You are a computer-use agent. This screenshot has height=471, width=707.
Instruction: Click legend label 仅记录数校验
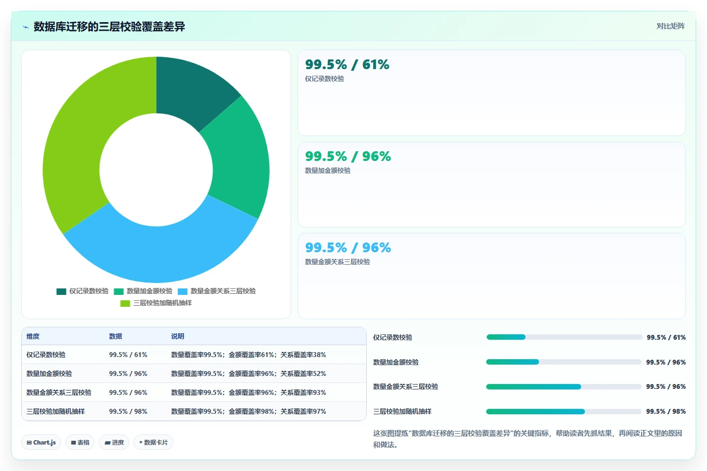89,291
